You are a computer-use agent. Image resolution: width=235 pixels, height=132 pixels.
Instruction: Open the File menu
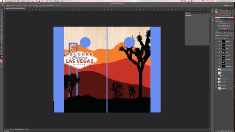tap(15, 1)
